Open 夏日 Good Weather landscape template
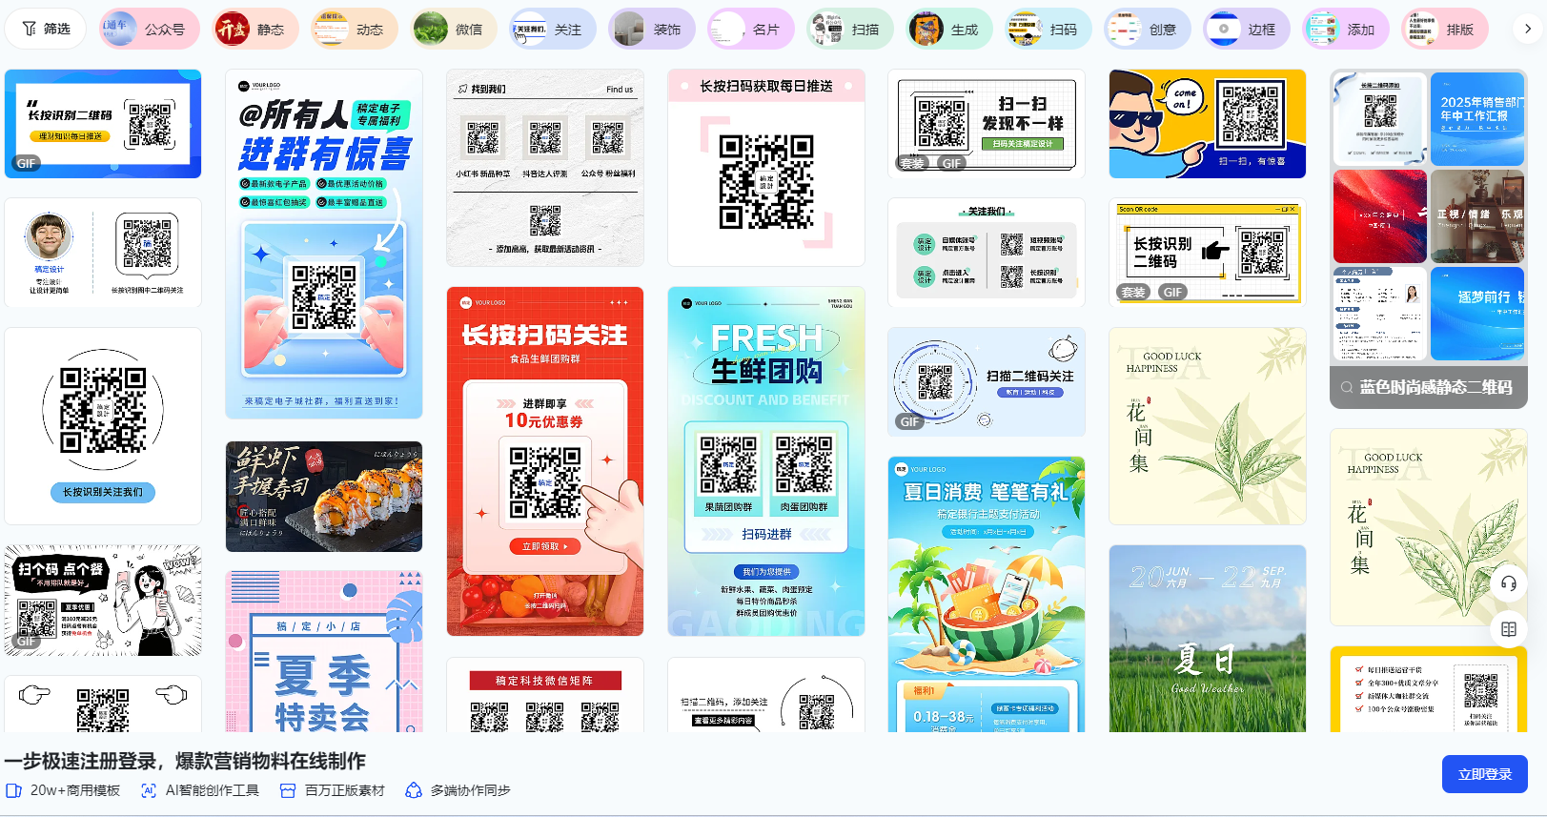Image resolution: width=1547 pixels, height=817 pixels. coord(1208,639)
